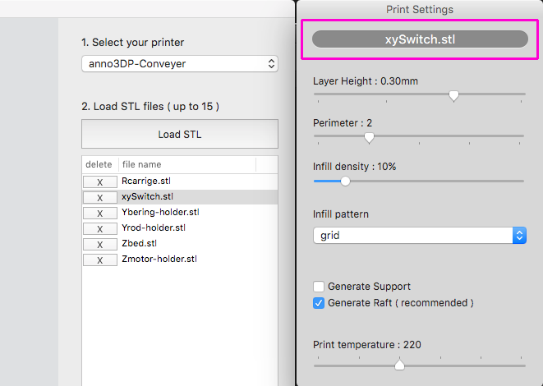Click the xySwitch.stl header in Print Settings

[x=420, y=39]
